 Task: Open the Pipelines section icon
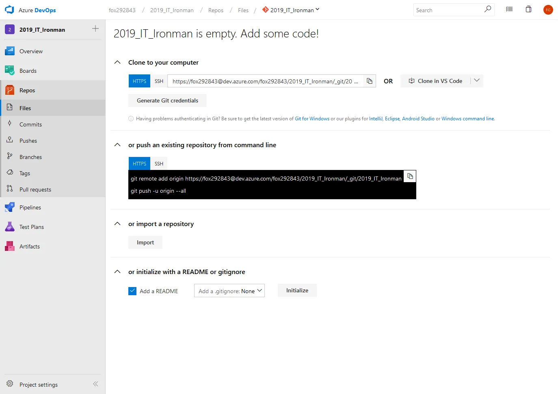[x=10, y=207]
